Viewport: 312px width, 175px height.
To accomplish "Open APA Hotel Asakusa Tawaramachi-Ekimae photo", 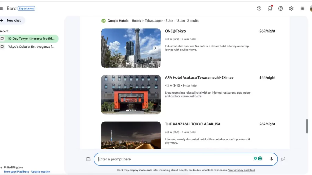I will point(131,94).
